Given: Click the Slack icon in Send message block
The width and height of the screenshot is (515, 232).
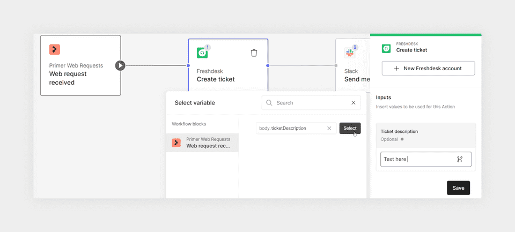Looking at the screenshot, I should (x=349, y=53).
